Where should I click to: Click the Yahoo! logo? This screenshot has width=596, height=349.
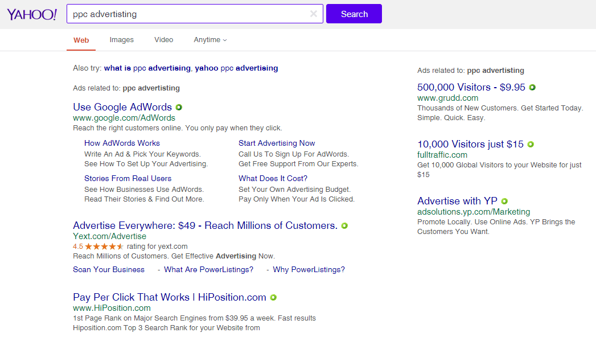[32, 14]
